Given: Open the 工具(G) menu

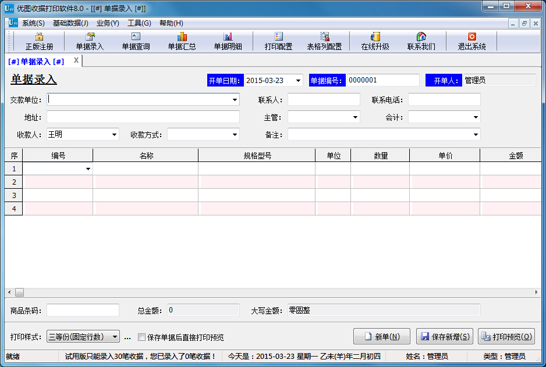Looking at the screenshot, I should (x=140, y=23).
